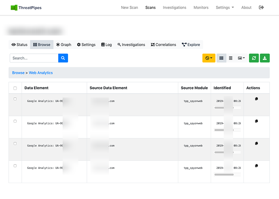Click the green refresh icon button
The image size is (279, 199).
pos(254,58)
